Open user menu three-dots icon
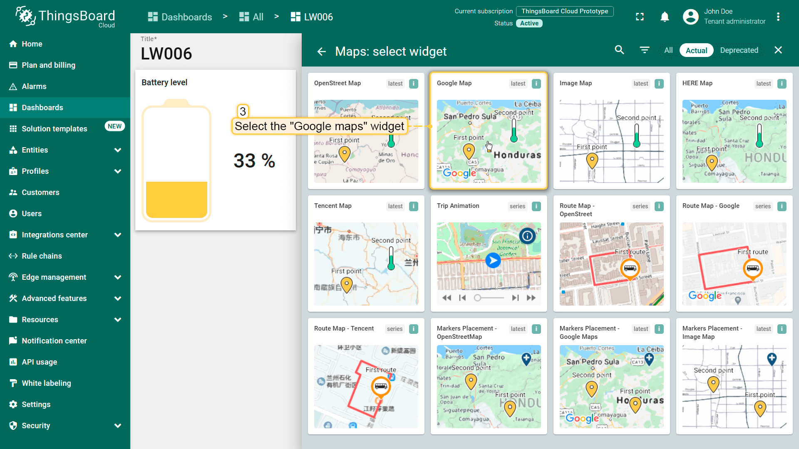Image resolution: width=799 pixels, height=449 pixels. 778,17
